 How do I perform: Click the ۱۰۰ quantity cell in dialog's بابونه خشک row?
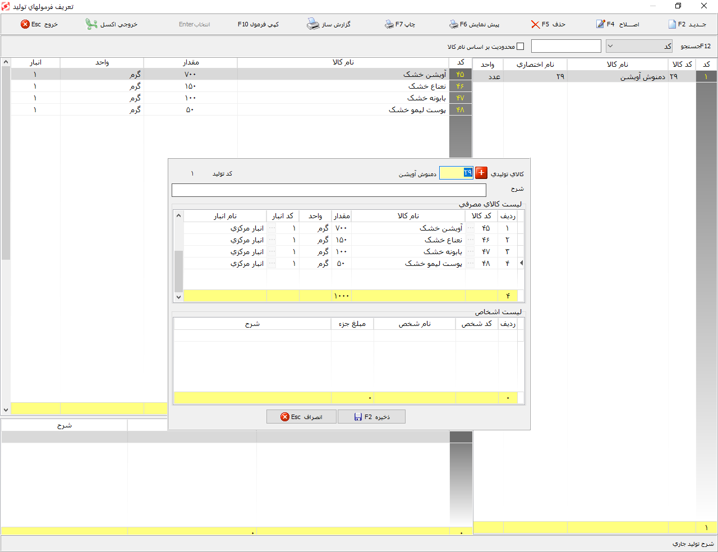342,252
